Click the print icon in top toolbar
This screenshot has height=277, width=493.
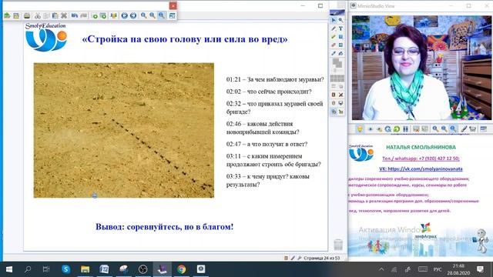(27, 15)
